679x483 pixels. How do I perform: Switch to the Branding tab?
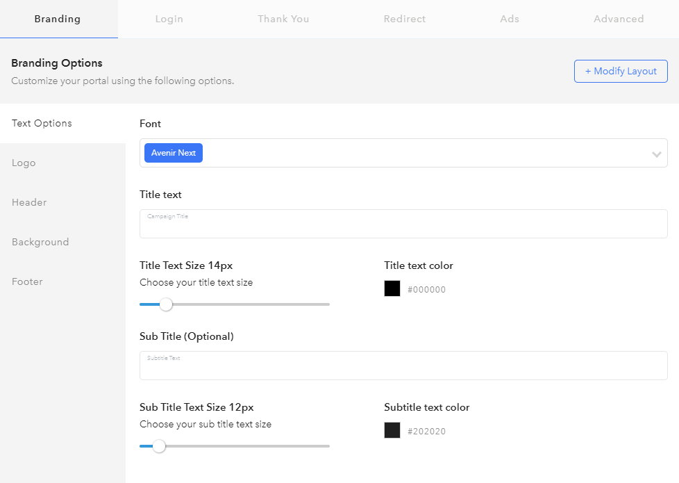coord(58,19)
